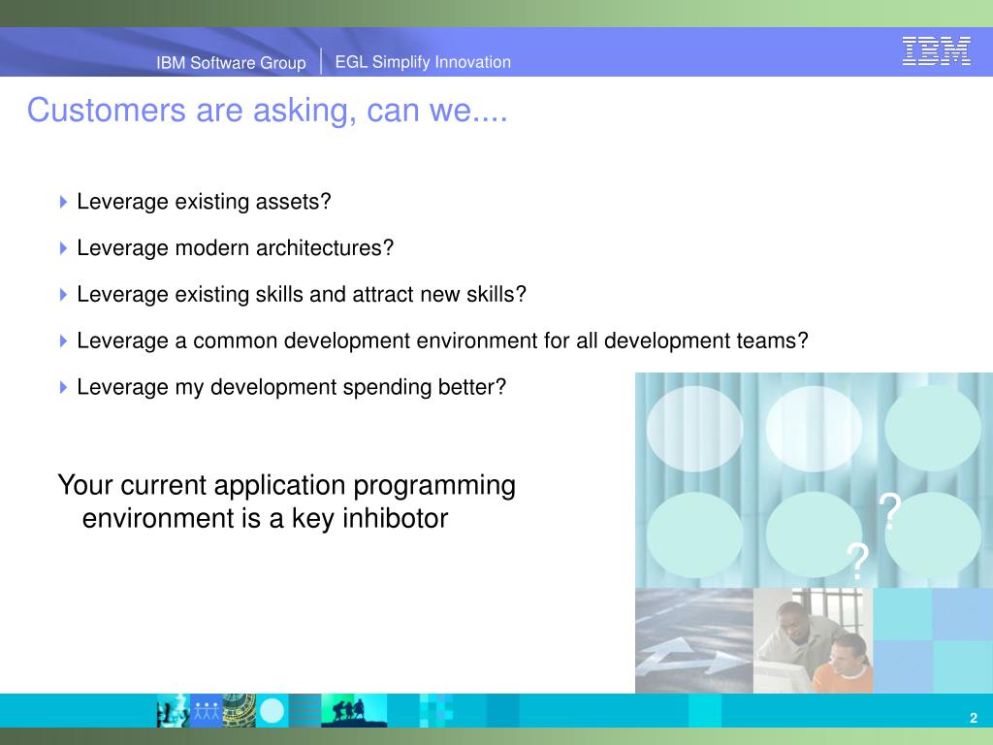This screenshot has width=993, height=745.
Task: Click the text 'Leverage modern architectures?'
Action: coord(235,248)
